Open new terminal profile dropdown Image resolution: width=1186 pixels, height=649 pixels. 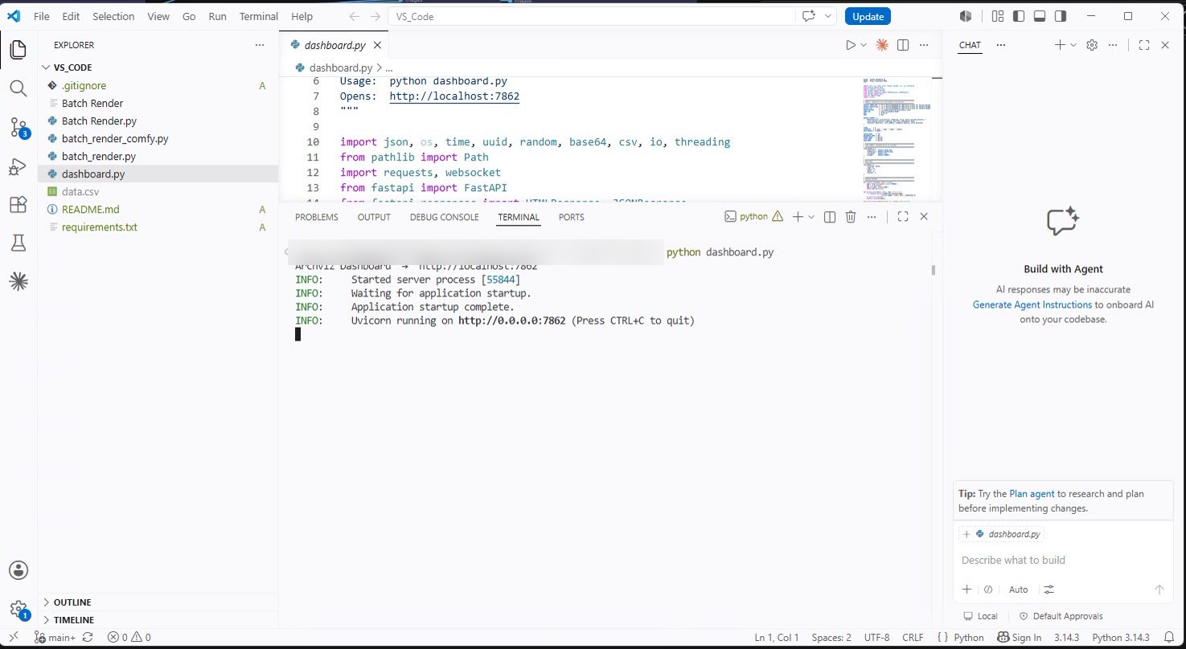coord(811,217)
